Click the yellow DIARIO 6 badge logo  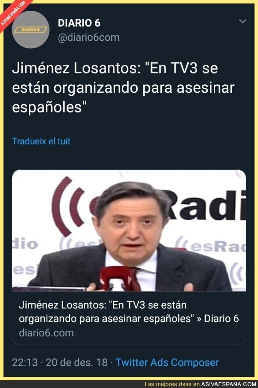point(31,30)
